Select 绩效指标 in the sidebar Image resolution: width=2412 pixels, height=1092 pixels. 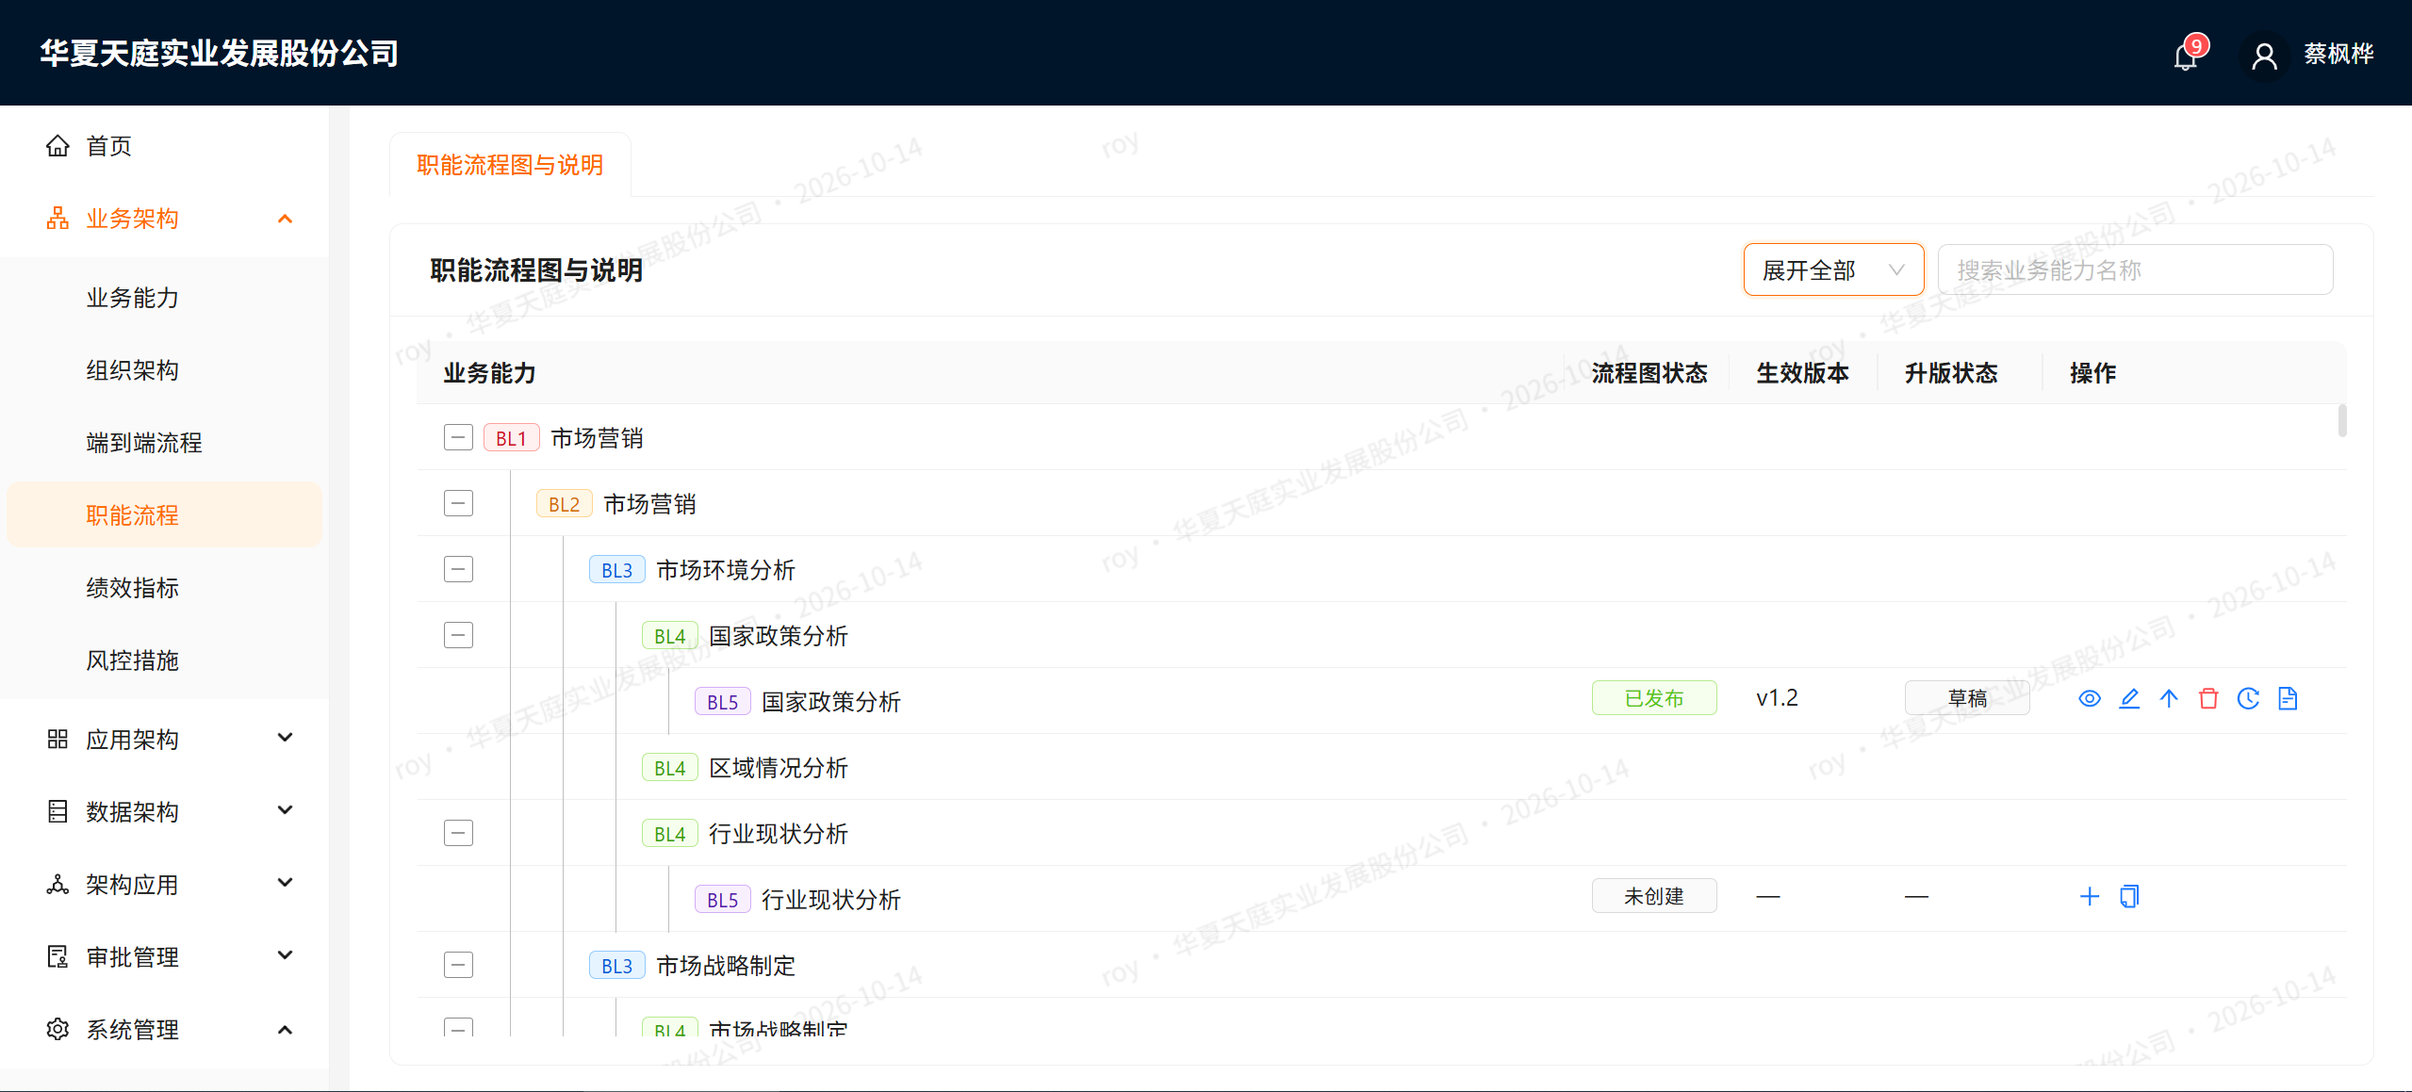pos(164,588)
